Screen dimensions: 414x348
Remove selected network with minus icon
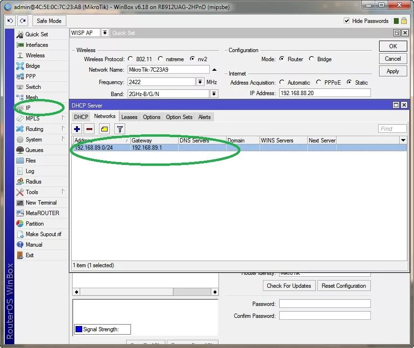pyautogui.click(x=89, y=129)
